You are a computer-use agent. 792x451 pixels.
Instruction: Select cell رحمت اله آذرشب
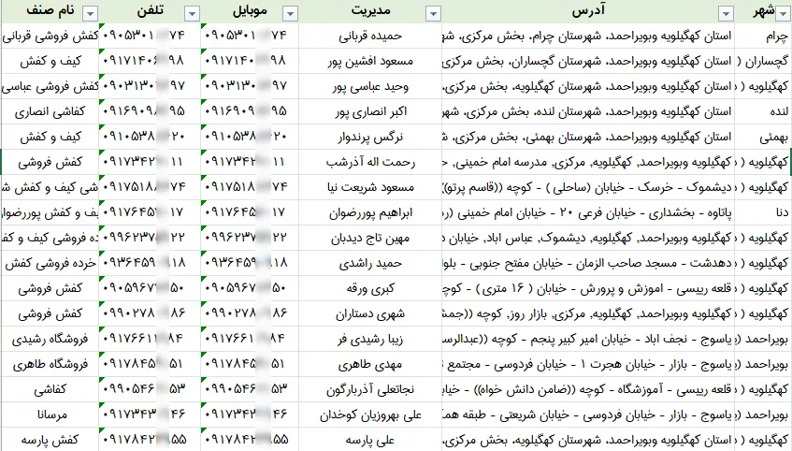pos(370,162)
